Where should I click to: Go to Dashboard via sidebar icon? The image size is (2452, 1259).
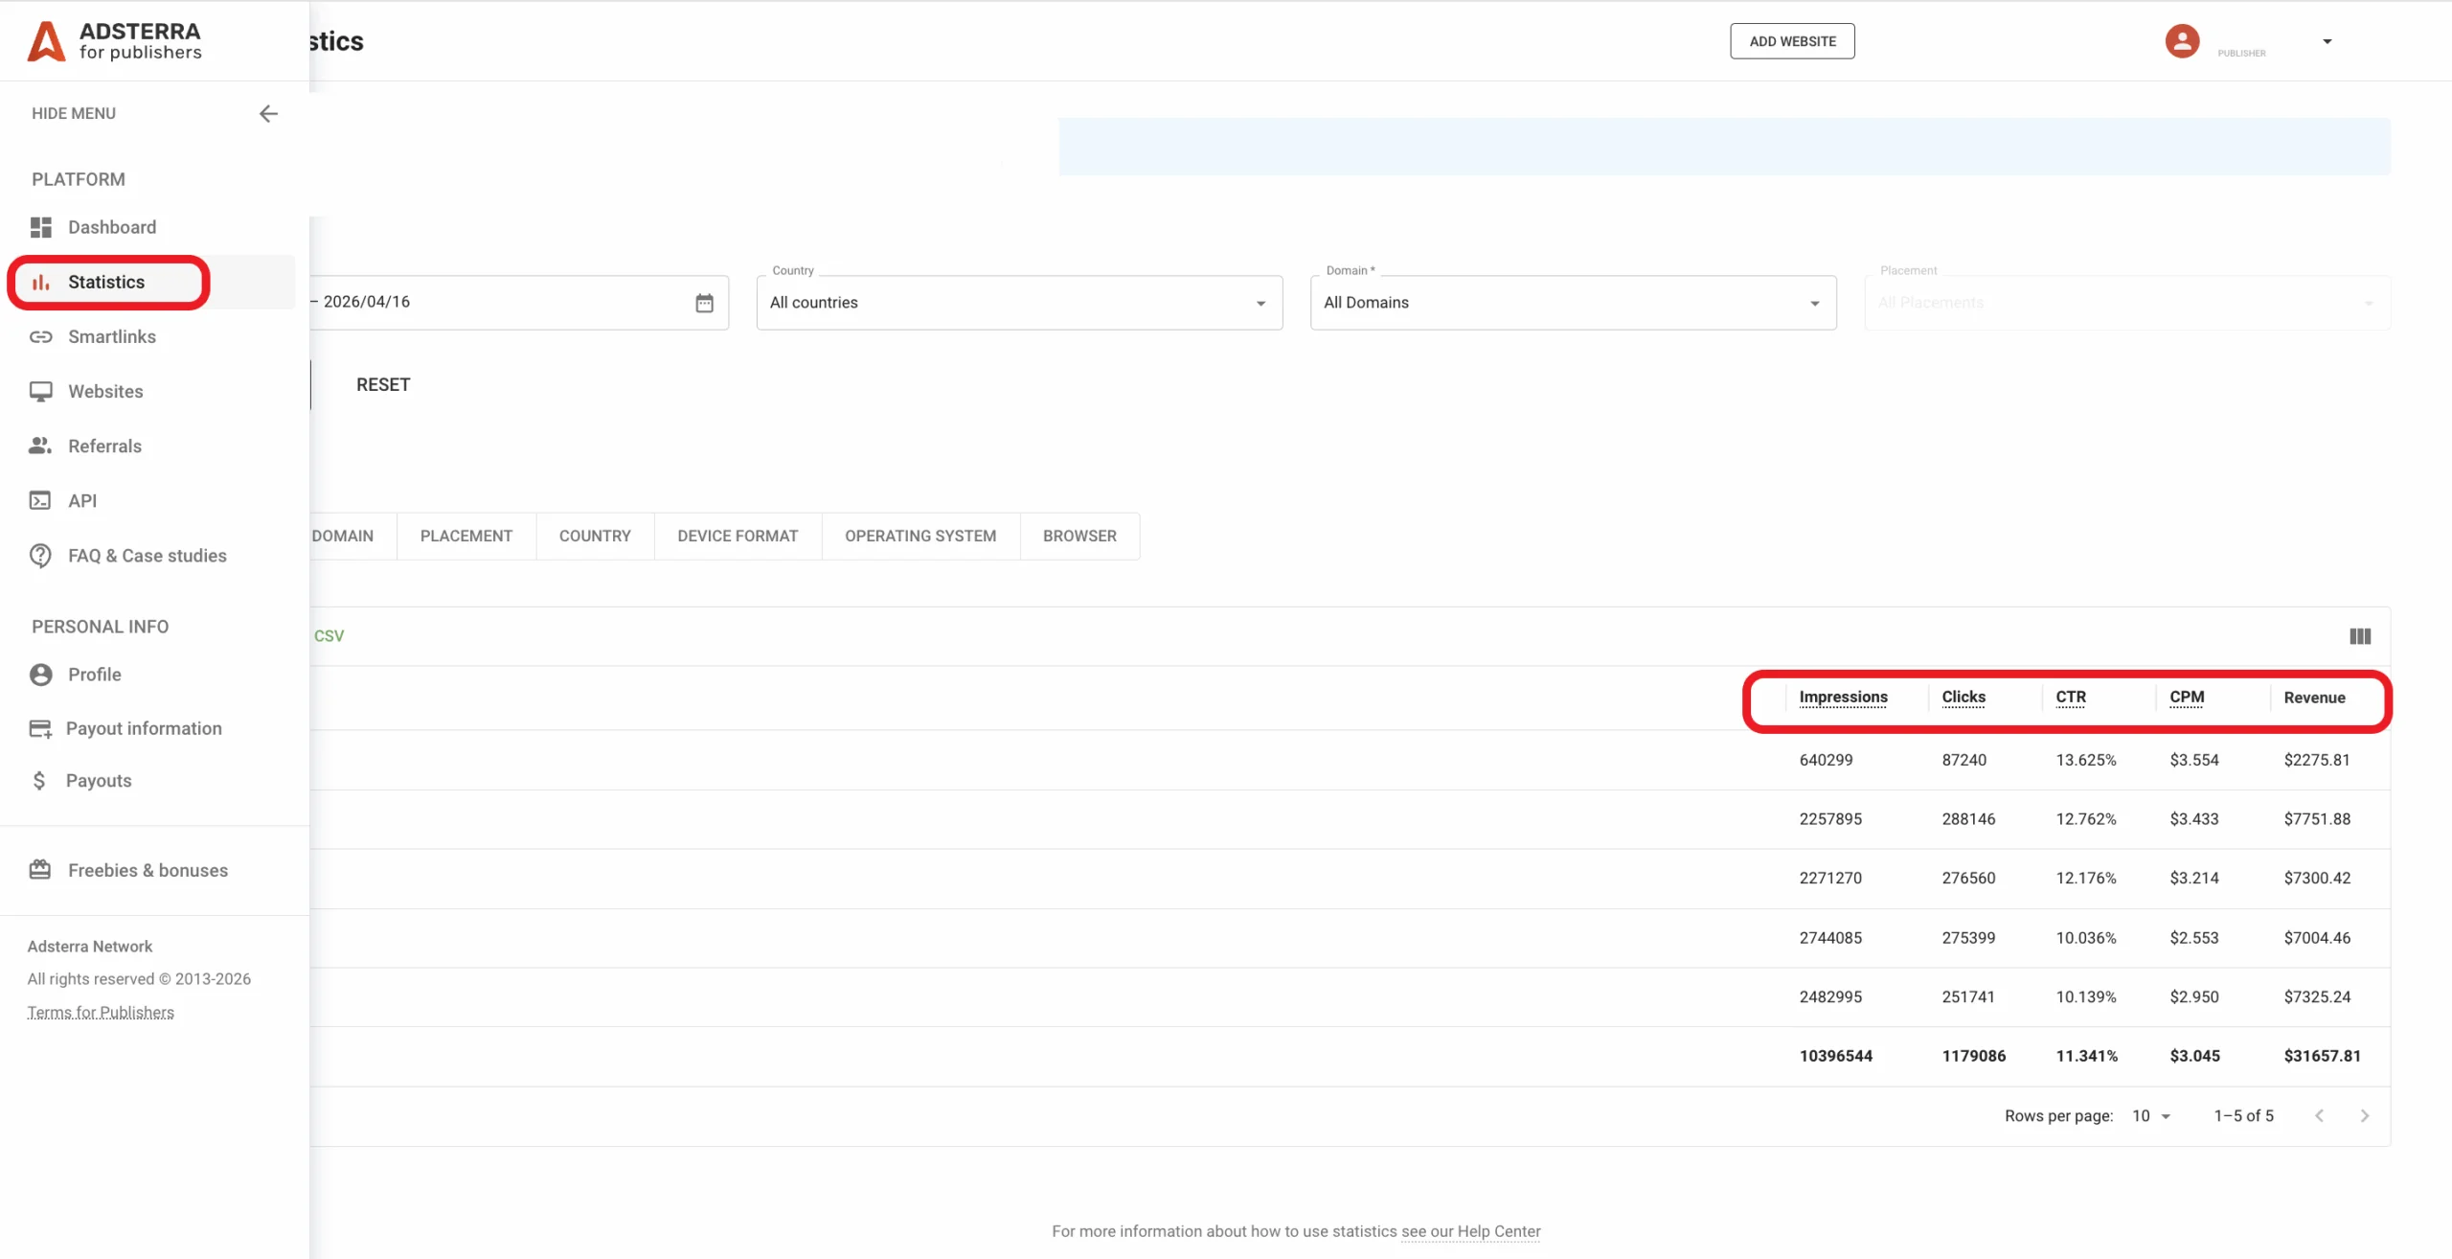coord(41,227)
